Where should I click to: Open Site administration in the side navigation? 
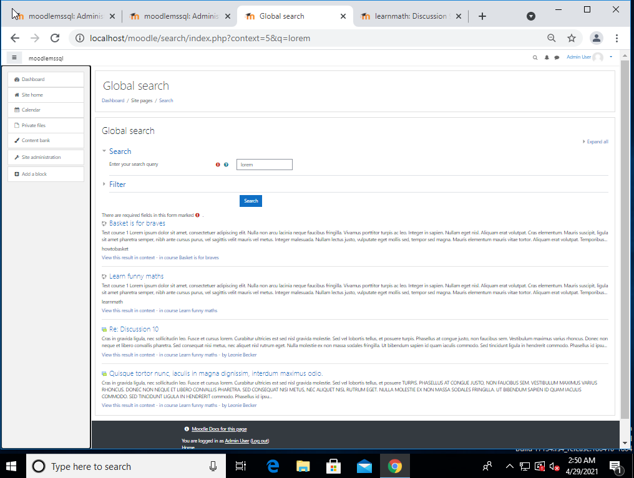click(46, 158)
